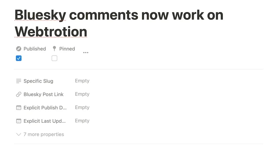Uncheck the Published checkbox

19,58
